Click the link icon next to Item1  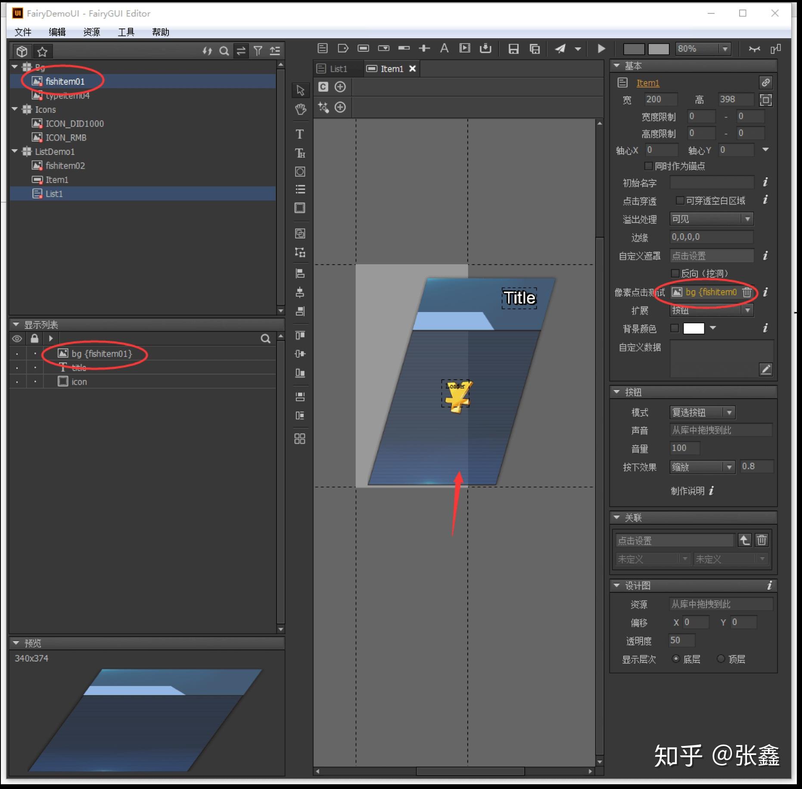(765, 83)
